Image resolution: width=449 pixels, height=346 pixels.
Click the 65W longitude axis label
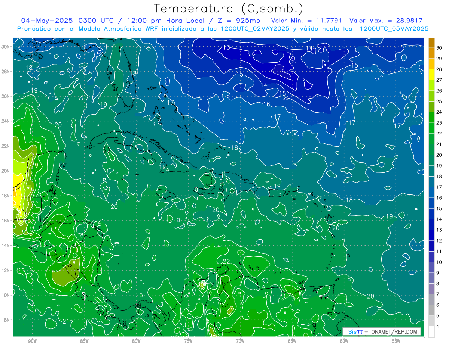pos(292,341)
